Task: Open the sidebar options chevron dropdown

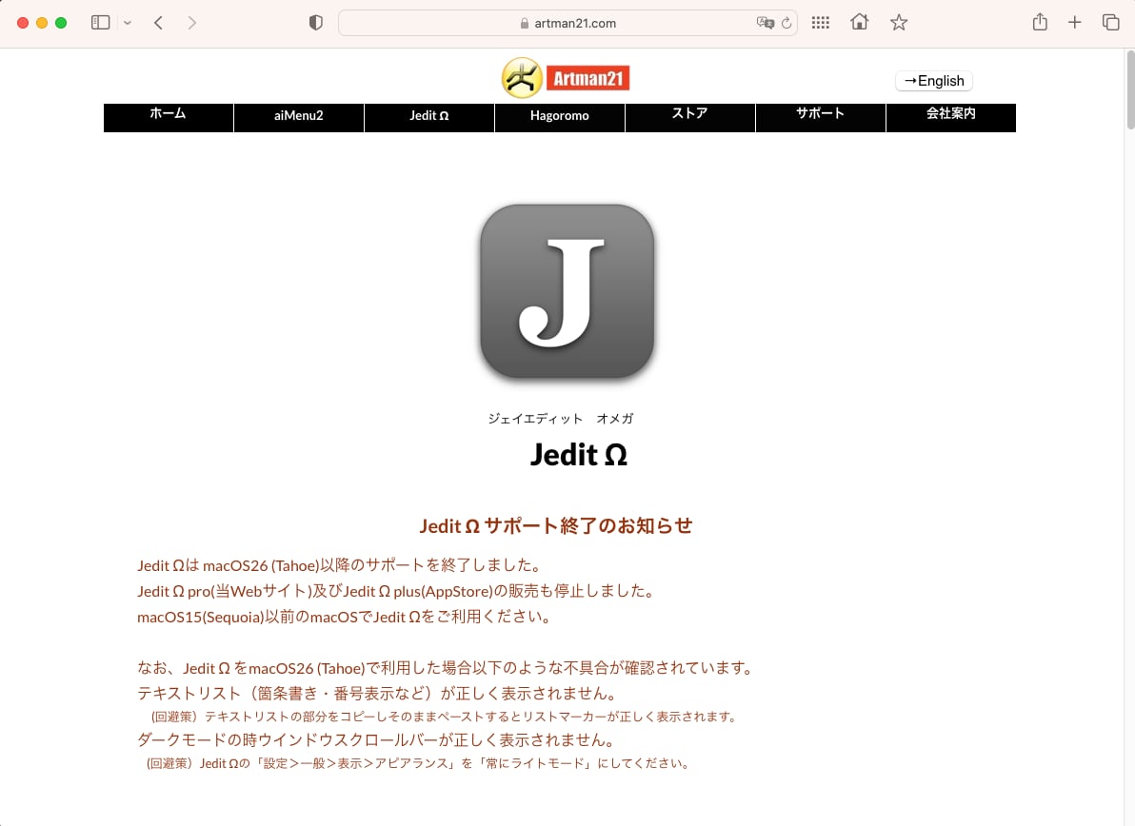Action: click(x=128, y=21)
